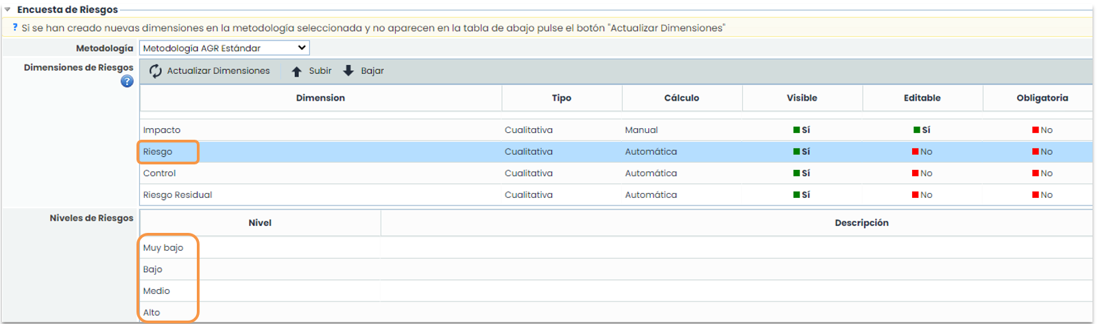1098x324 pixels.
Task: Select the Muy bajo risk level
Action: (x=163, y=248)
